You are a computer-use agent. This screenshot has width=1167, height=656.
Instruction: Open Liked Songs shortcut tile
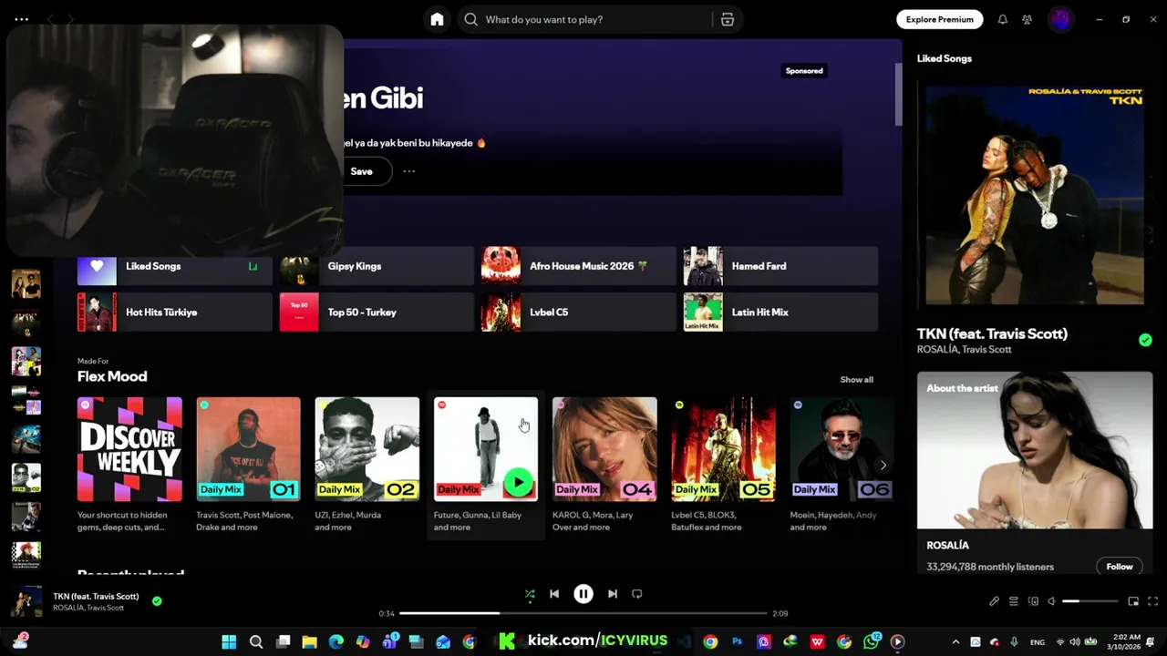tap(175, 266)
